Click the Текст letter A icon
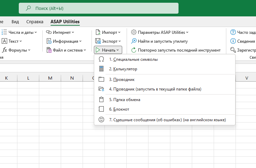Viewport: 256px width, 168px height. coord(4,41)
